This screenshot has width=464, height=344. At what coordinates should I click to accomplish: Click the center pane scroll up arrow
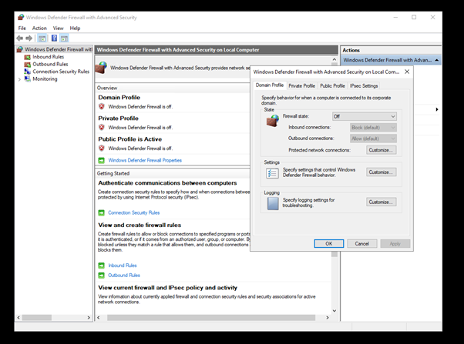coord(335,59)
